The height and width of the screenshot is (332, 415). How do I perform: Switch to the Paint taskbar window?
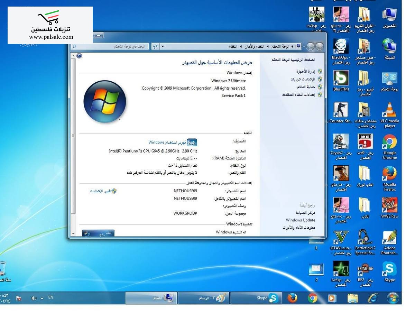tap(204, 298)
